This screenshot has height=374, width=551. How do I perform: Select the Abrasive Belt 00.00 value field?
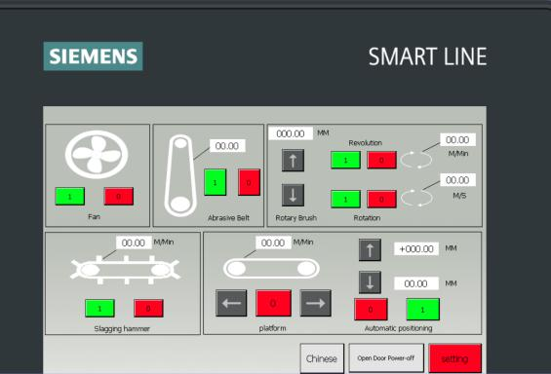[x=227, y=145]
